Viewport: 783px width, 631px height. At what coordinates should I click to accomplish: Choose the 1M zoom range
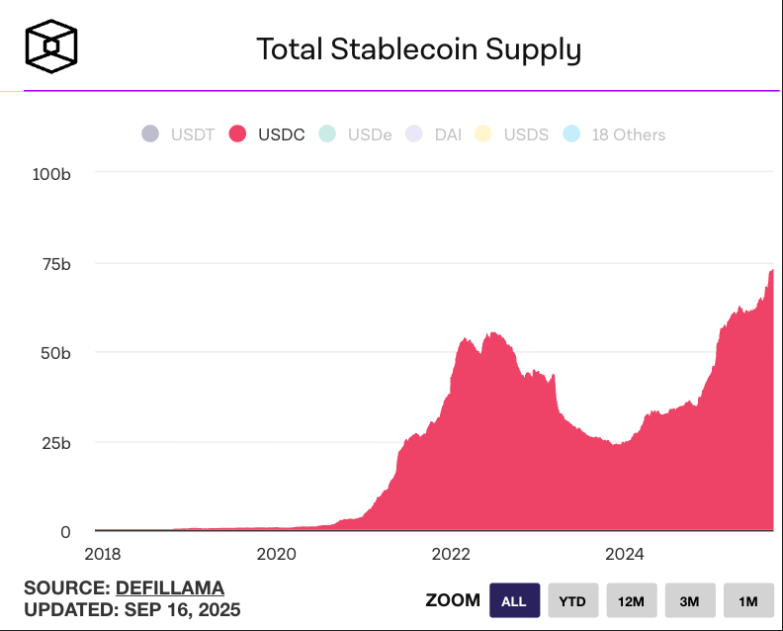pyautogui.click(x=747, y=600)
